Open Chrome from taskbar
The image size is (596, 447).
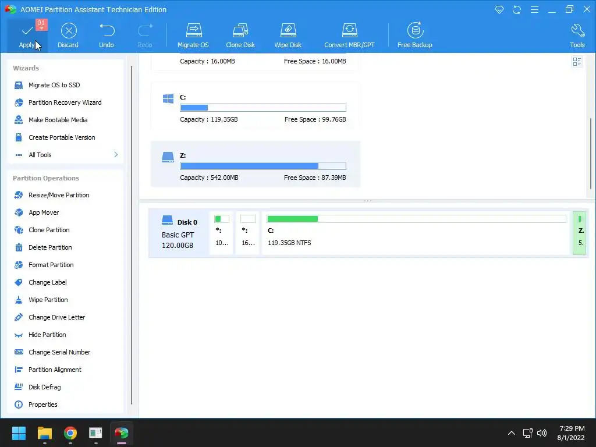tap(70, 433)
